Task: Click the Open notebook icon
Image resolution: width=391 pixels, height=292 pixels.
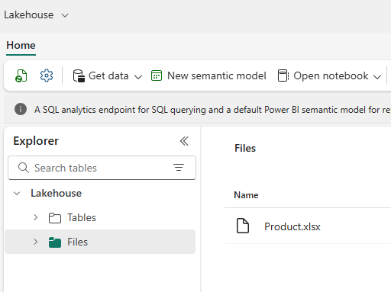Action: point(283,75)
